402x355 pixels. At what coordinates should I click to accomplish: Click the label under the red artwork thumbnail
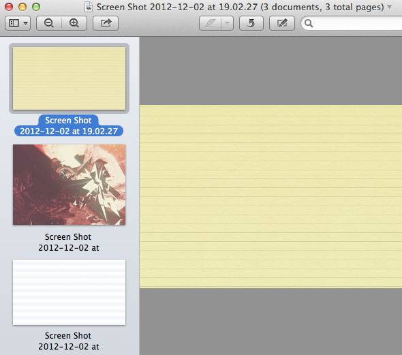point(68,242)
